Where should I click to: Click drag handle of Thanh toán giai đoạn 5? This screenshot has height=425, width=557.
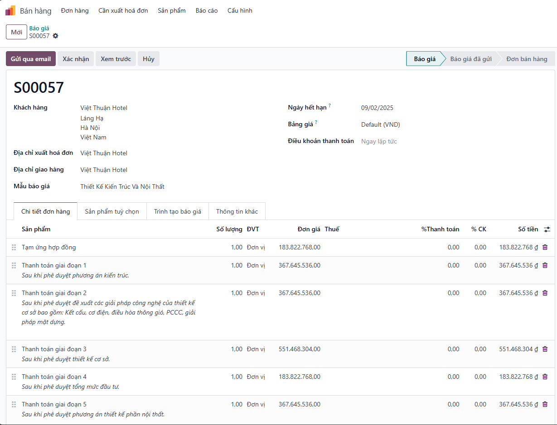coord(14,405)
